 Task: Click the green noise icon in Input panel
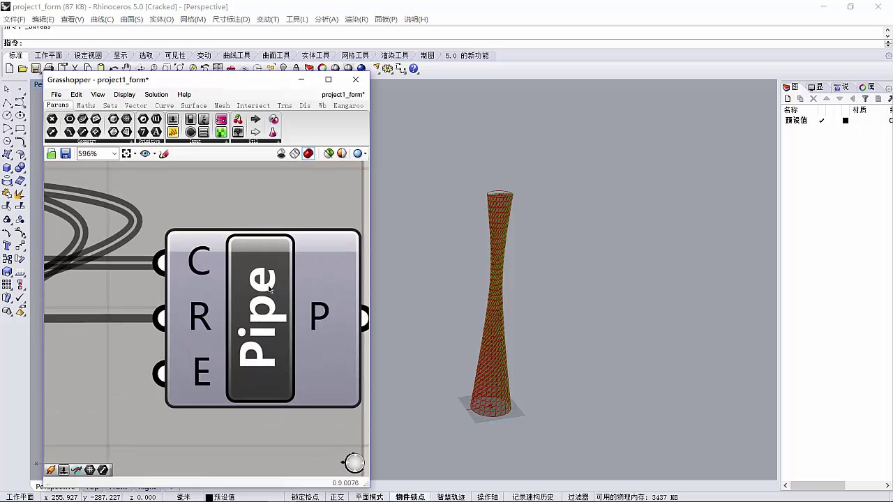(x=221, y=132)
